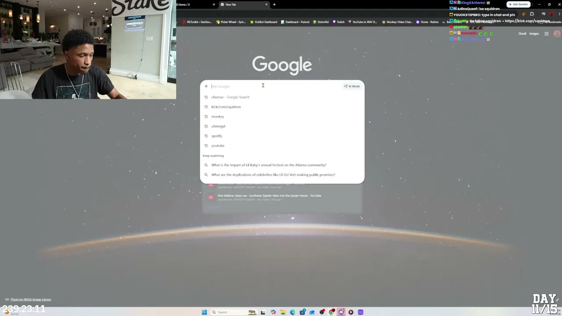The image size is (562, 316).
Task: Open the KickBot Dashboard bookmark
Action: (x=263, y=22)
